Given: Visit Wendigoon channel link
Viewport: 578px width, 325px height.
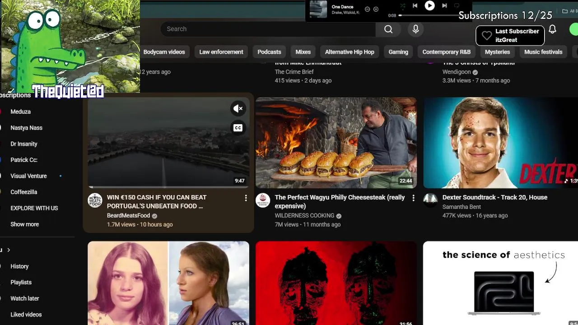Looking at the screenshot, I should click(x=457, y=72).
